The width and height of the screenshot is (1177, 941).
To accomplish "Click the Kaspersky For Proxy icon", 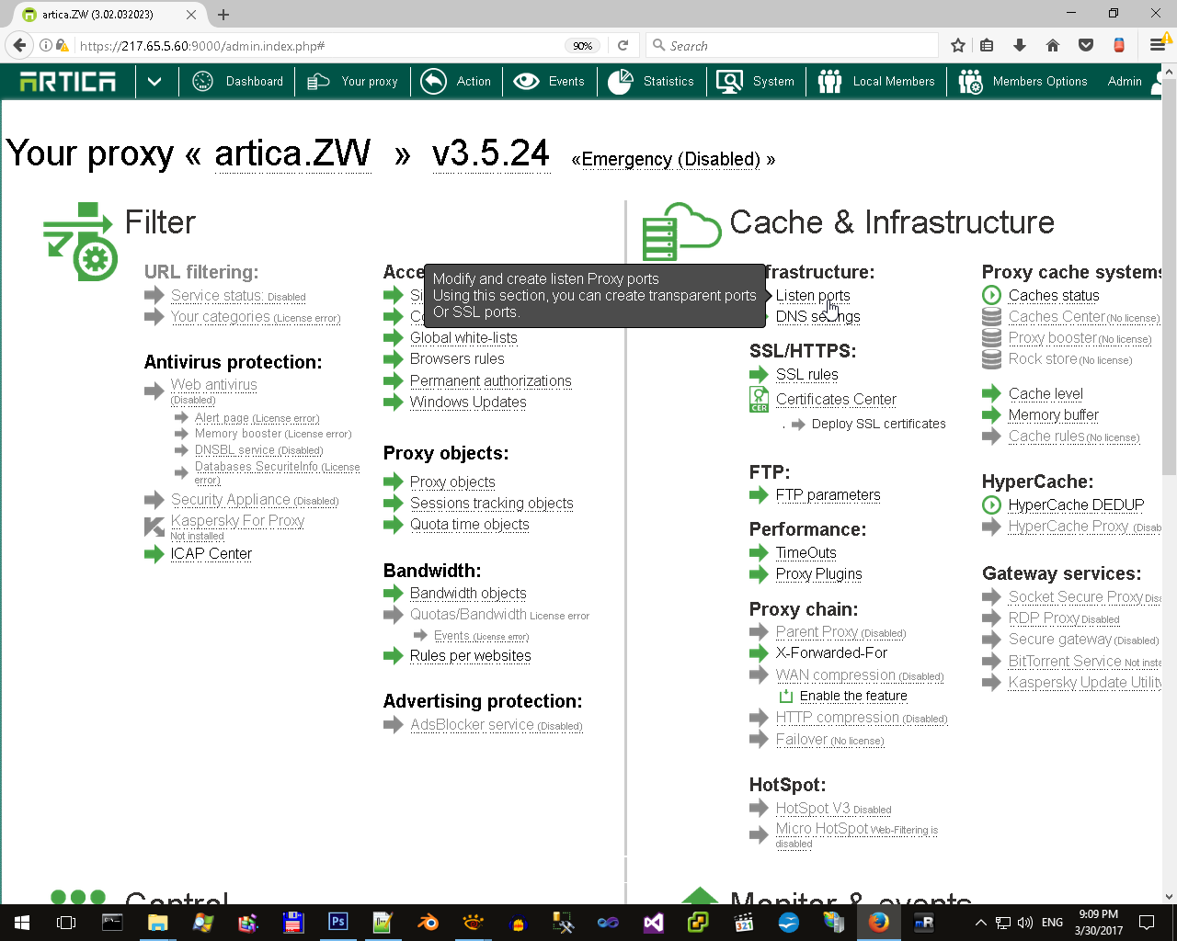I will click(154, 527).
